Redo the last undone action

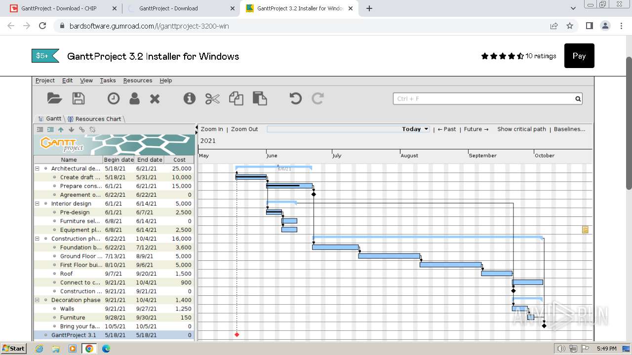[317, 99]
